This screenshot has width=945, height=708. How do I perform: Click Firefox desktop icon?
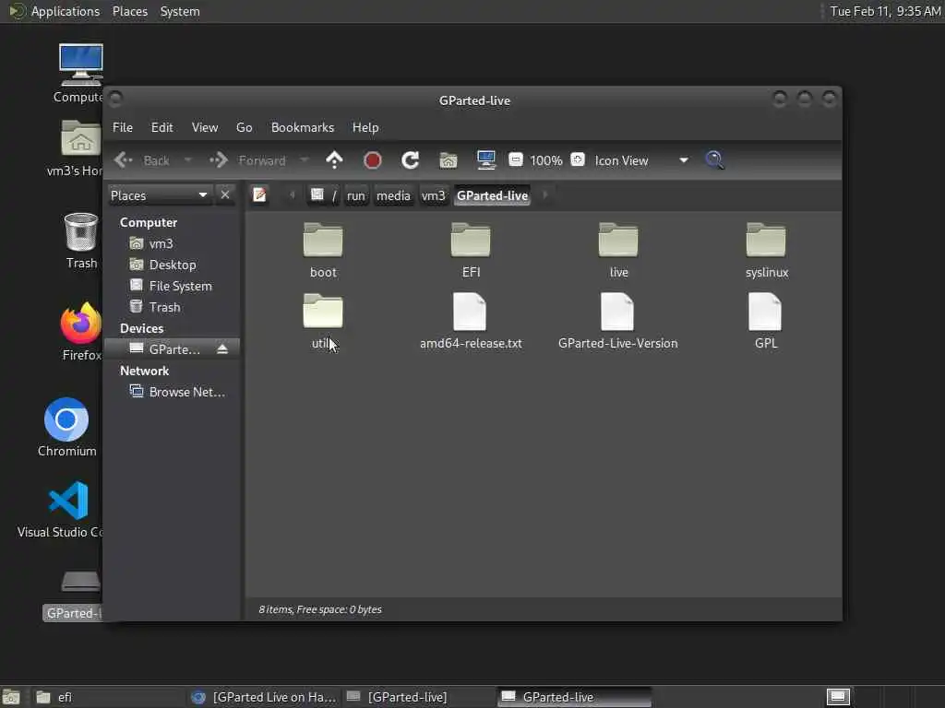[81, 332]
